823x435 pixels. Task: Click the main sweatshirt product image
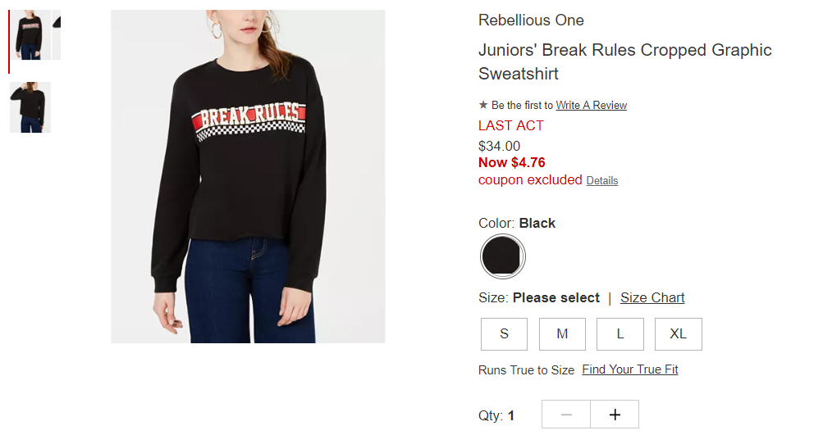tap(248, 177)
